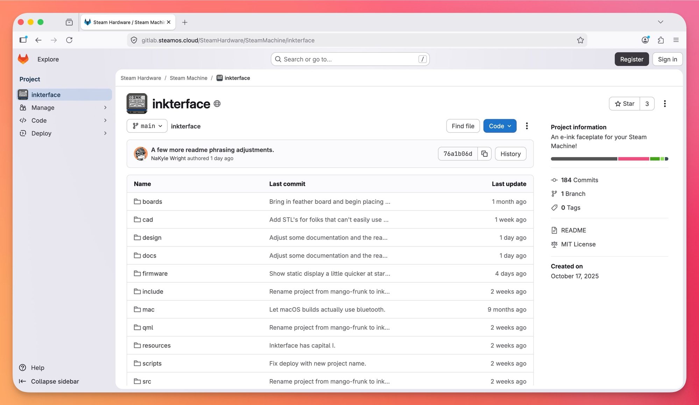Click NaKyle Wright's avatar image

(141, 154)
